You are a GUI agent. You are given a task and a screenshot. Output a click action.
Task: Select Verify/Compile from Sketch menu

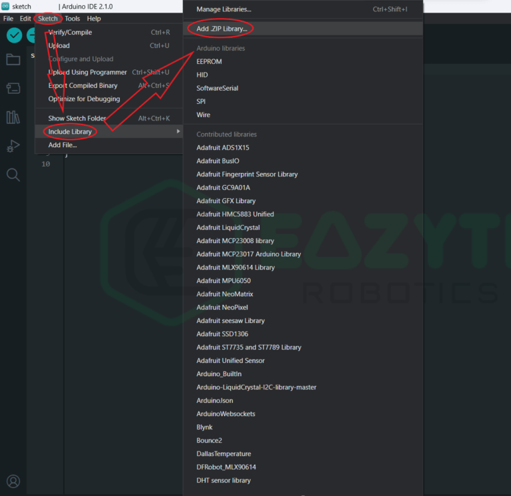tap(109, 32)
